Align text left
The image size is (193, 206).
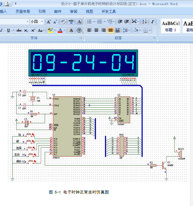[x=90, y=31]
